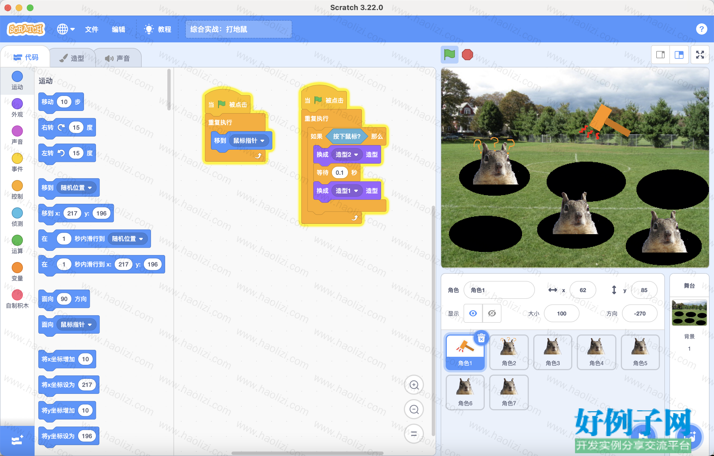The image size is (714, 456).
Task: Switch to the 造型 tab
Action: [x=72, y=58]
